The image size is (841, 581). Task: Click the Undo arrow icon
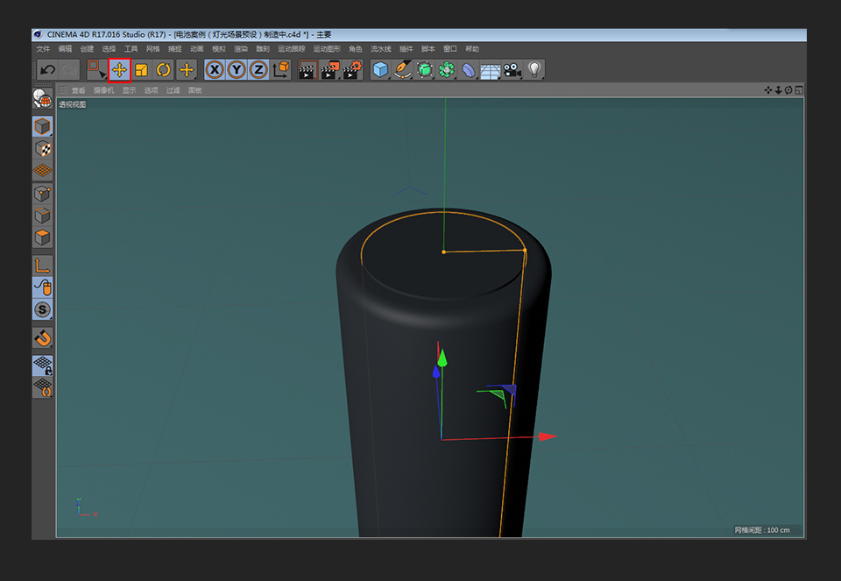point(47,70)
